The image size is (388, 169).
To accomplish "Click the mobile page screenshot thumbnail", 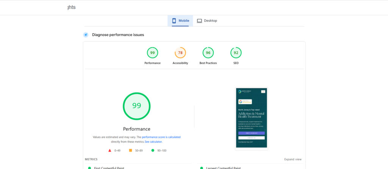I will pyautogui.click(x=251, y=119).
